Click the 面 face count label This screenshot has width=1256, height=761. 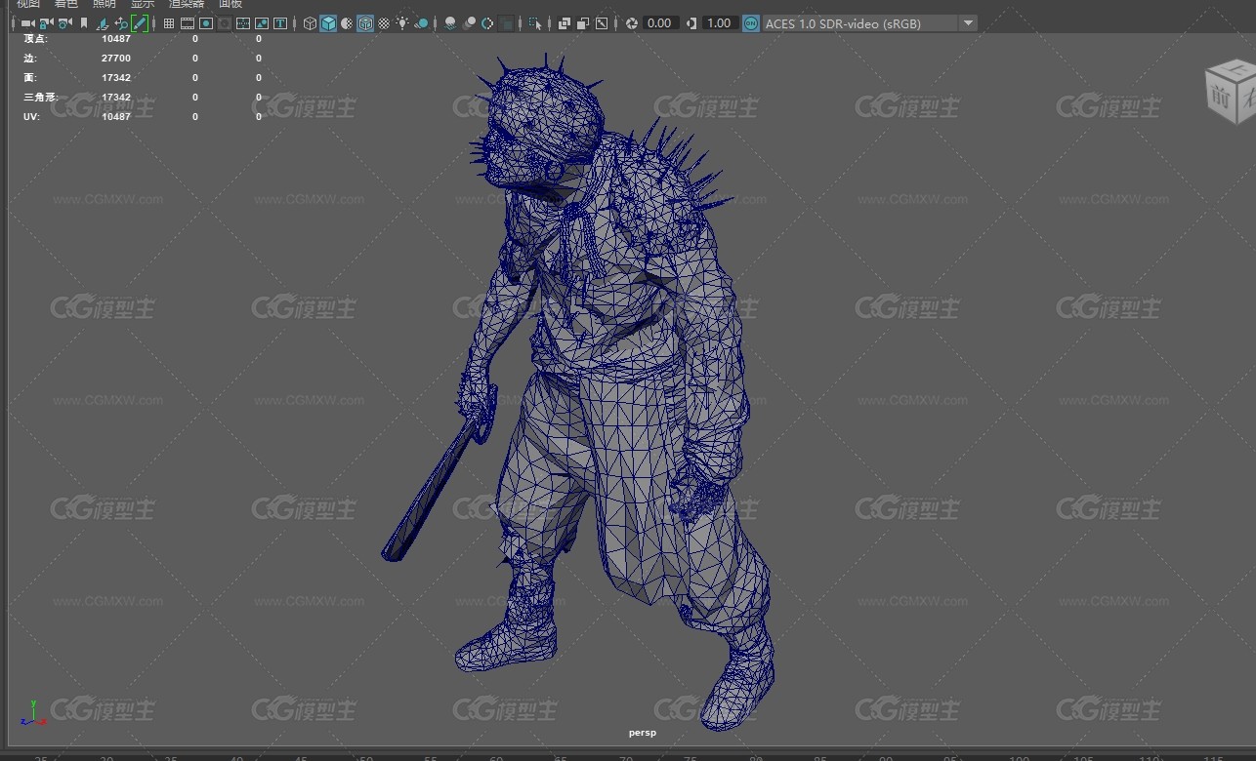point(30,77)
